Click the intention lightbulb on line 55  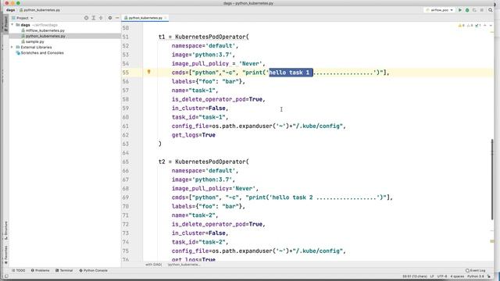[x=148, y=72]
